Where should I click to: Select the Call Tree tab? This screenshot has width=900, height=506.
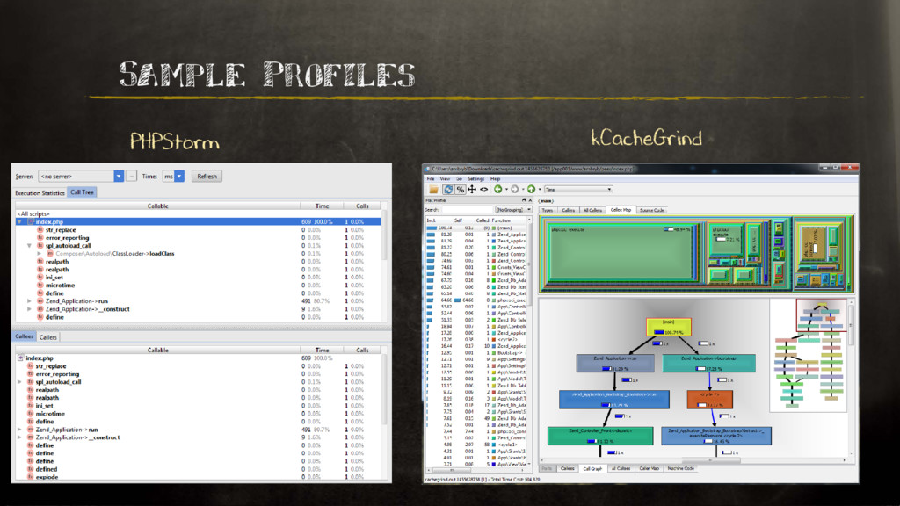coord(82,192)
